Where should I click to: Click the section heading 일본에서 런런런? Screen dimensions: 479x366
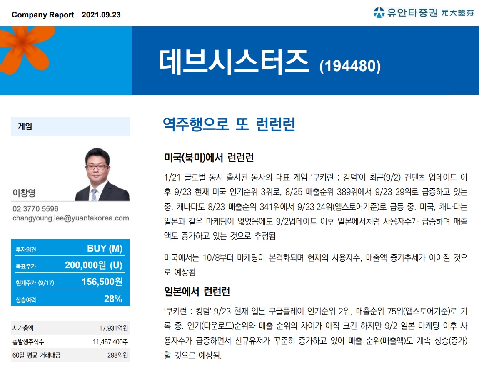(x=197, y=292)
